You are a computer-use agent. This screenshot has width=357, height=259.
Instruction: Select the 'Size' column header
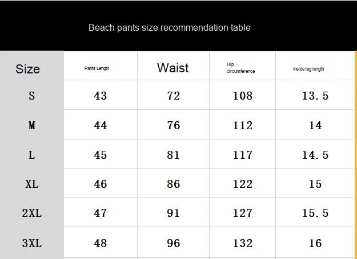tap(28, 69)
